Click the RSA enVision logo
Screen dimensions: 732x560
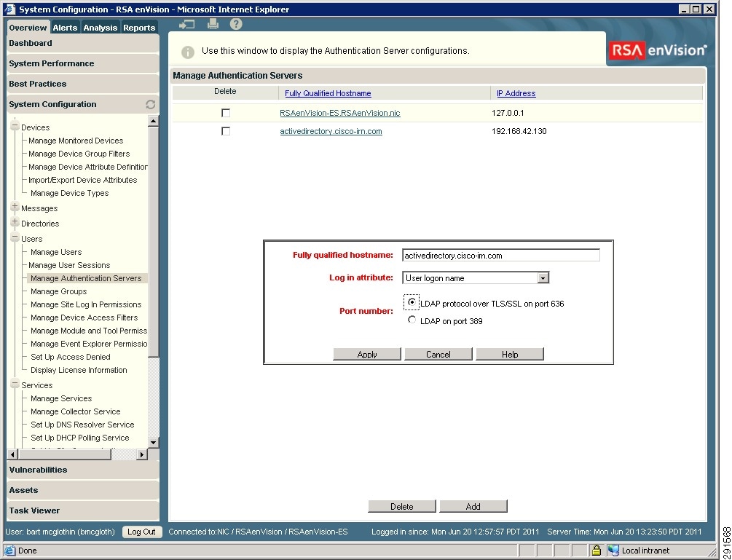click(658, 50)
